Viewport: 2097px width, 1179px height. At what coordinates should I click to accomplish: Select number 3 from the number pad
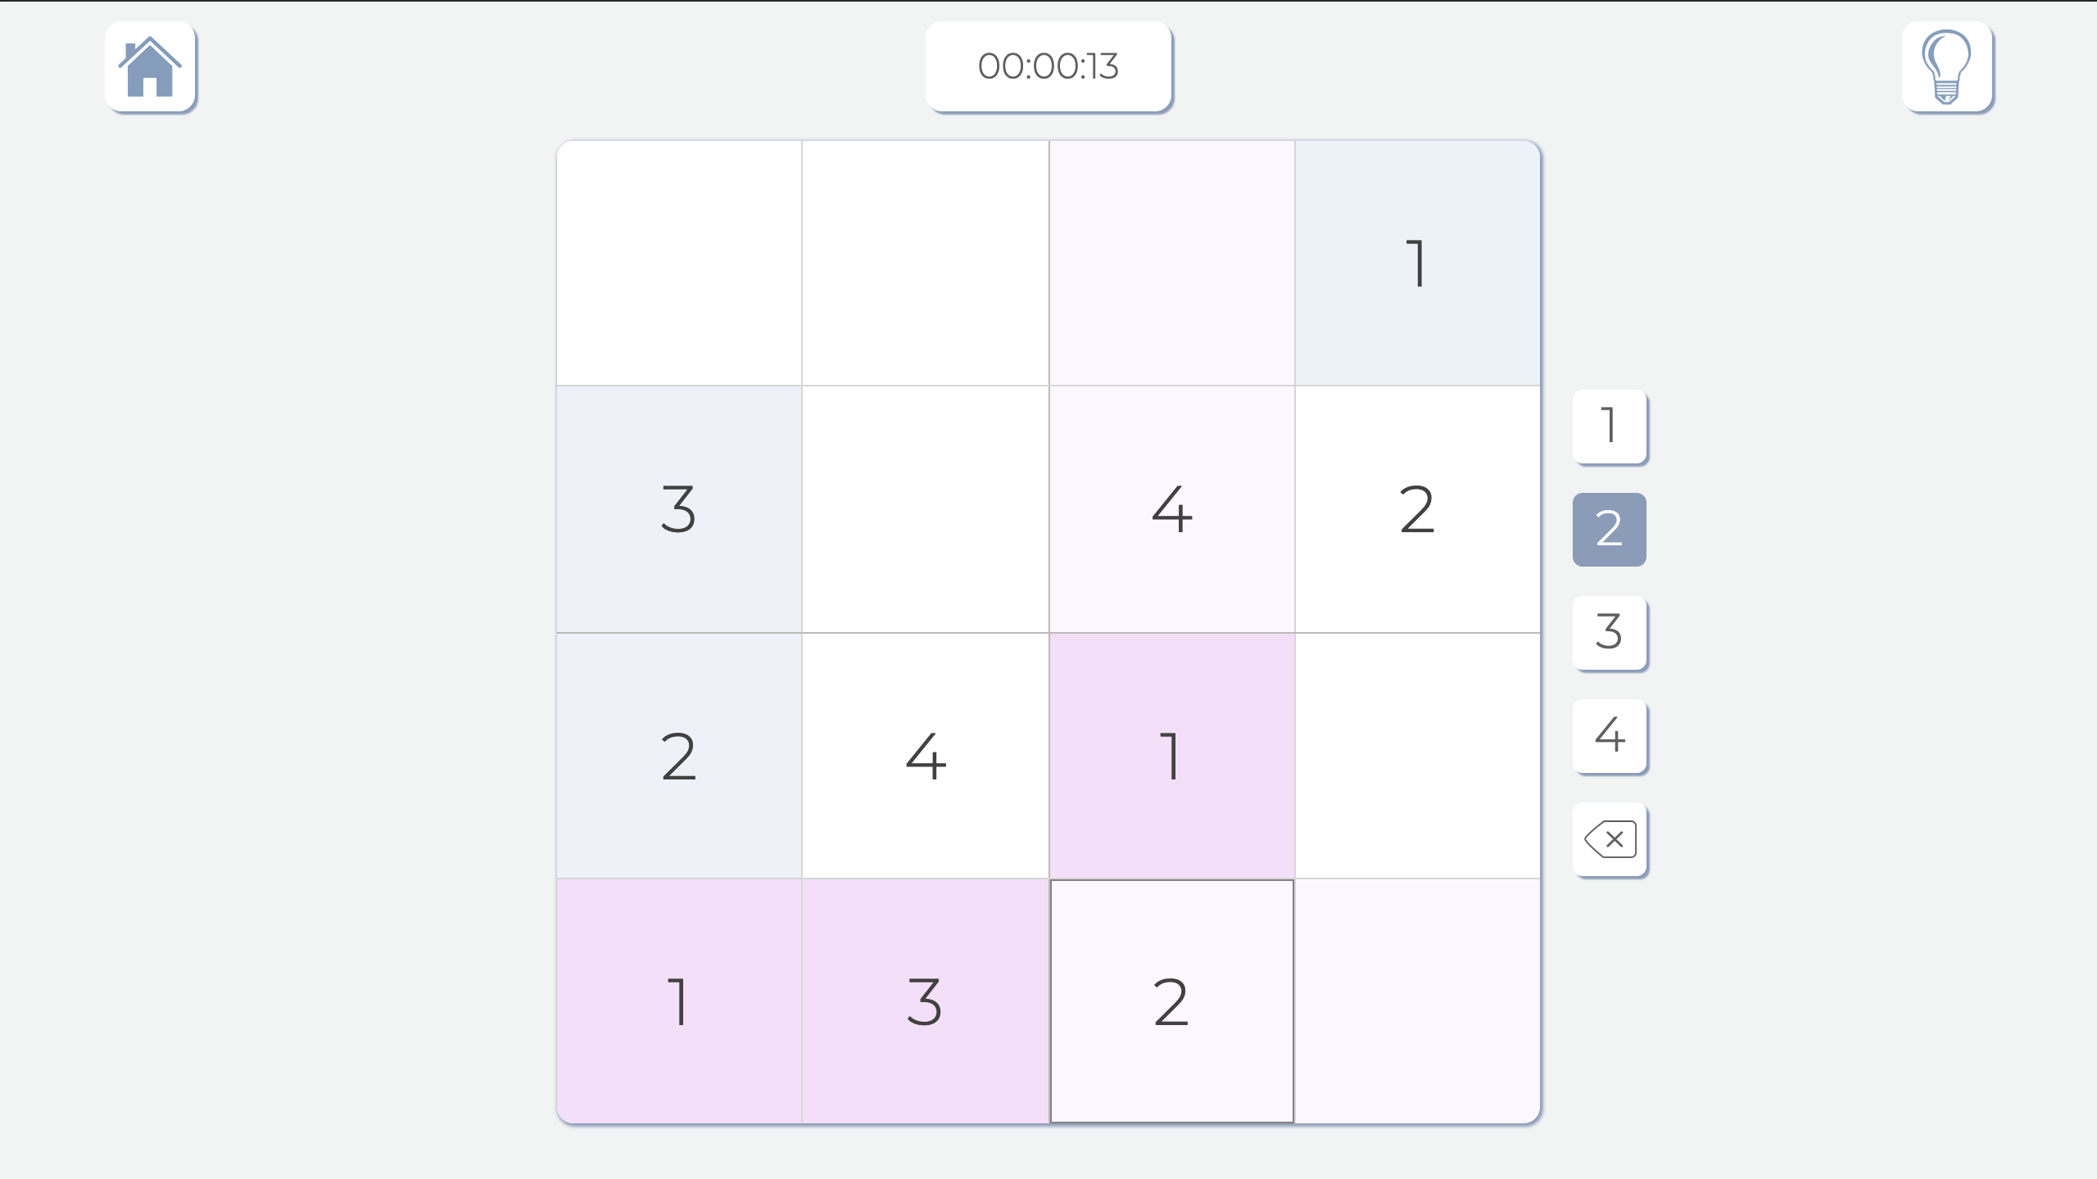pos(1609,632)
